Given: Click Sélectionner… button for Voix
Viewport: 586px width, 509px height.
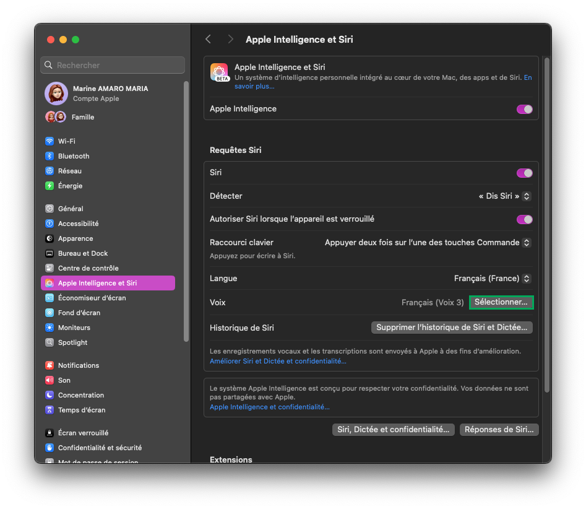Looking at the screenshot, I should pyautogui.click(x=501, y=302).
